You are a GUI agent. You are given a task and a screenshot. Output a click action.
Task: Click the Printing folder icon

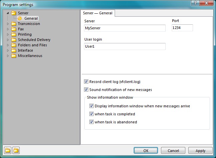(x=14, y=34)
